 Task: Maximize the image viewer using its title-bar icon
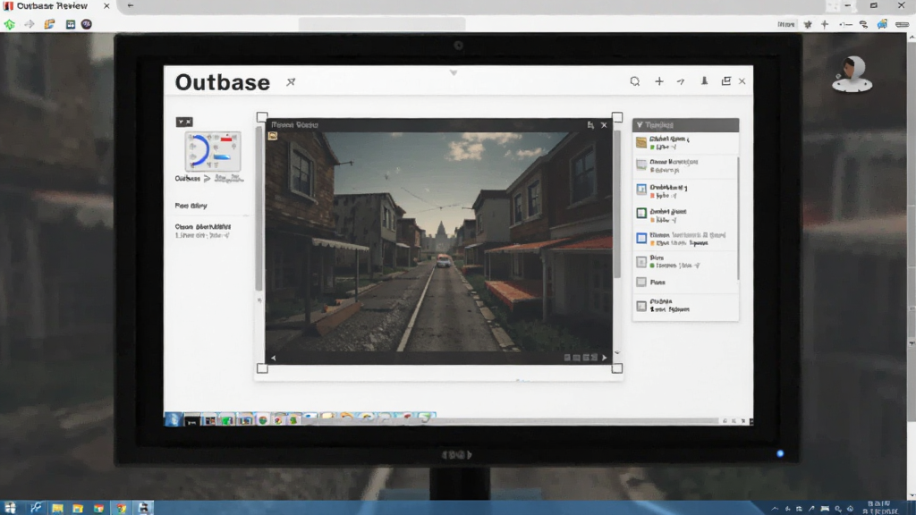point(590,125)
